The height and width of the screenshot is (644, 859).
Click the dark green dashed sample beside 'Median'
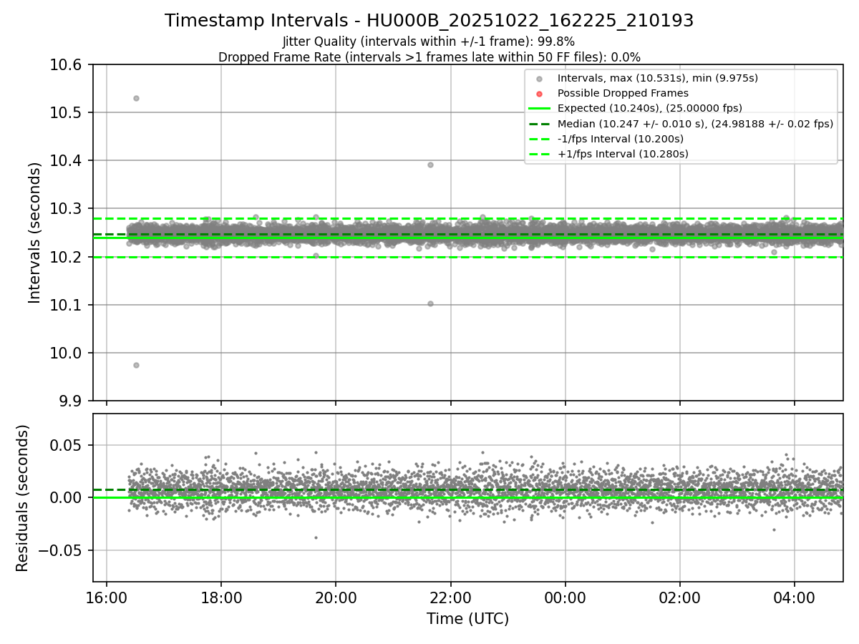point(540,124)
